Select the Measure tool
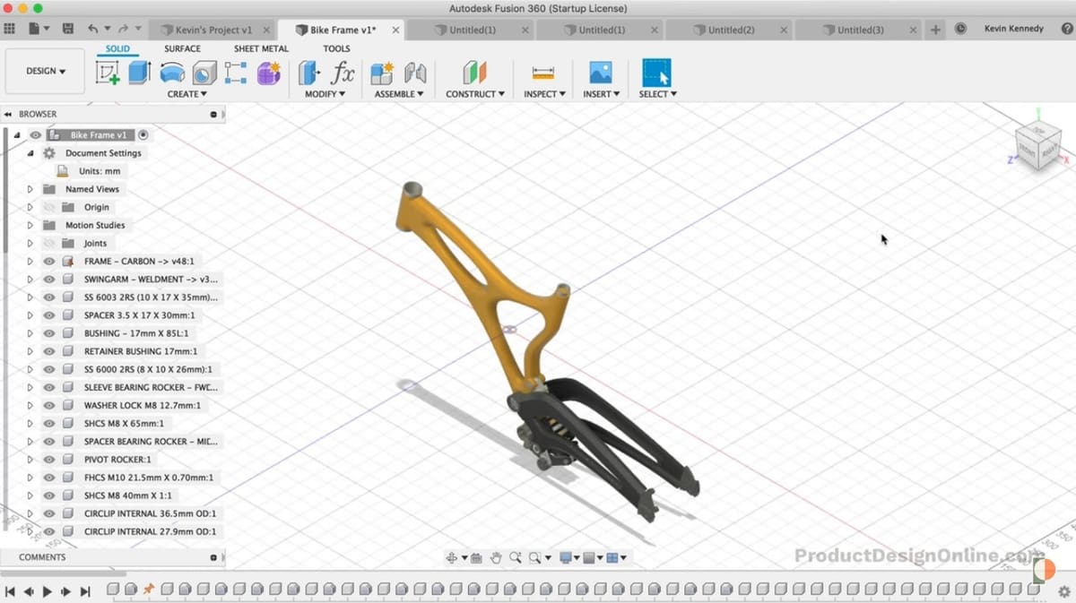This screenshot has height=603, width=1076. click(543, 73)
